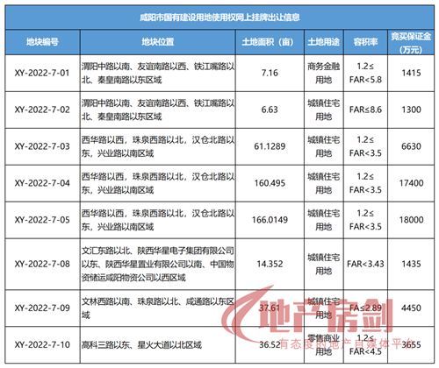The image size is (439, 368).
Task: Click the 土地用途 column header
Action: pyautogui.click(x=324, y=42)
